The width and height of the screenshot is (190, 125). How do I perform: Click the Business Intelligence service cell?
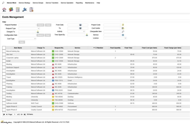point(75,77)
